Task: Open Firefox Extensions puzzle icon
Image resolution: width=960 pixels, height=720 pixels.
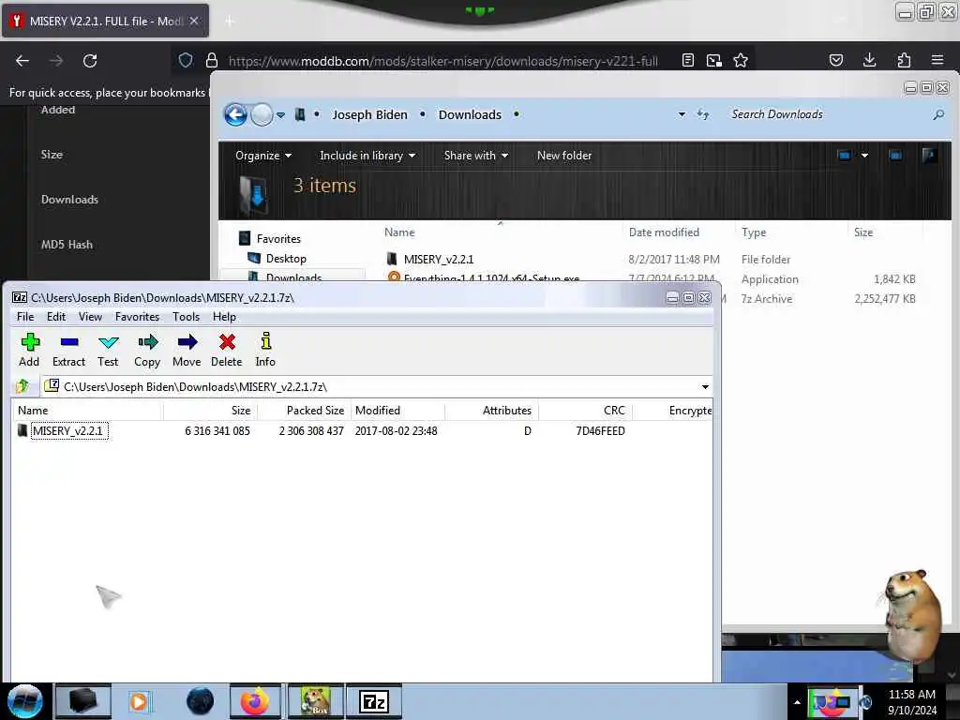Action: 904,60
